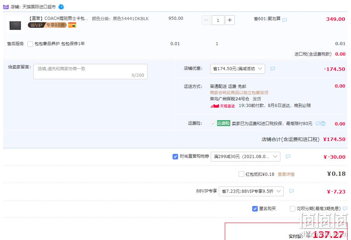Open info bubble beside 花呗分期 option
Screen dimensions: 351x240
345,209
